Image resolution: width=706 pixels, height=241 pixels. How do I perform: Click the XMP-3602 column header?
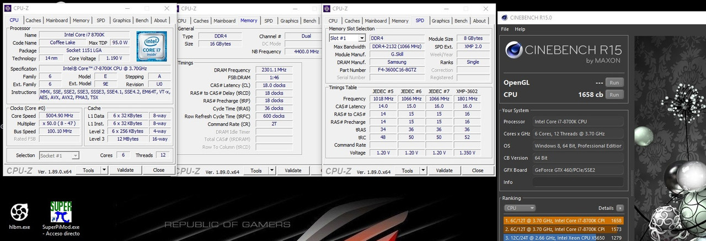pyautogui.click(x=467, y=91)
